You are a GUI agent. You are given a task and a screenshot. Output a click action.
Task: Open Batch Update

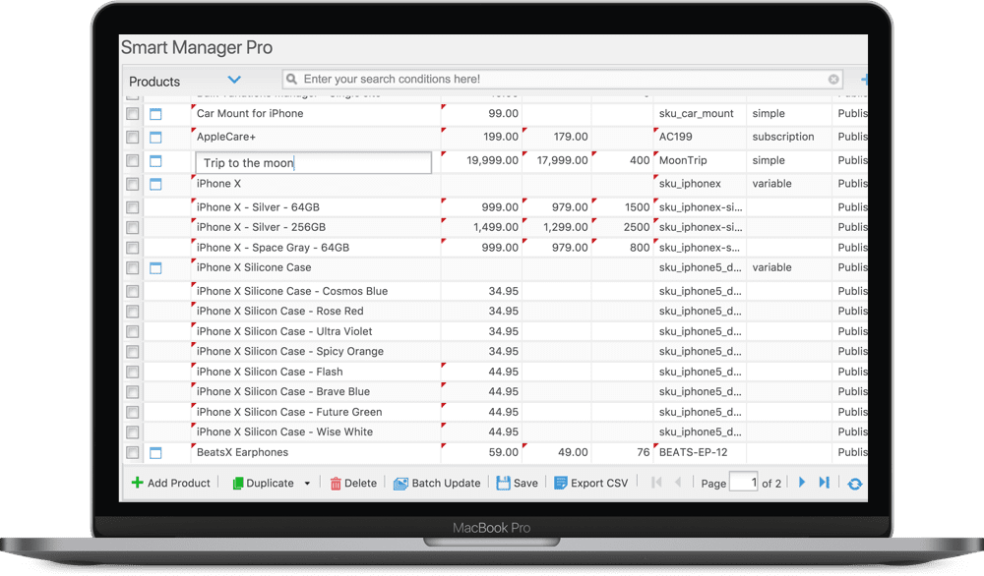(437, 483)
